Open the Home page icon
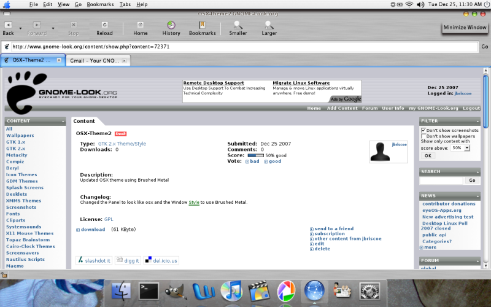The height and width of the screenshot is (307, 491). [x=141, y=25]
